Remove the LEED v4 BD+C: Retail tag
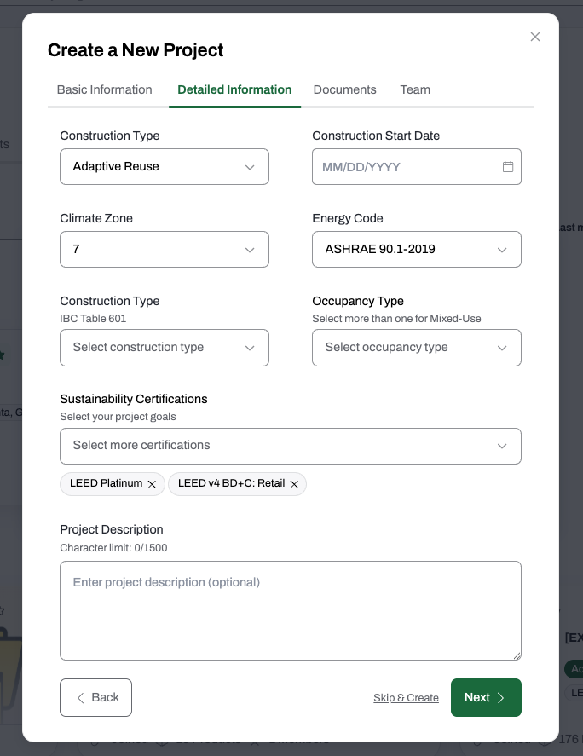The image size is (583, 756). 294,484
